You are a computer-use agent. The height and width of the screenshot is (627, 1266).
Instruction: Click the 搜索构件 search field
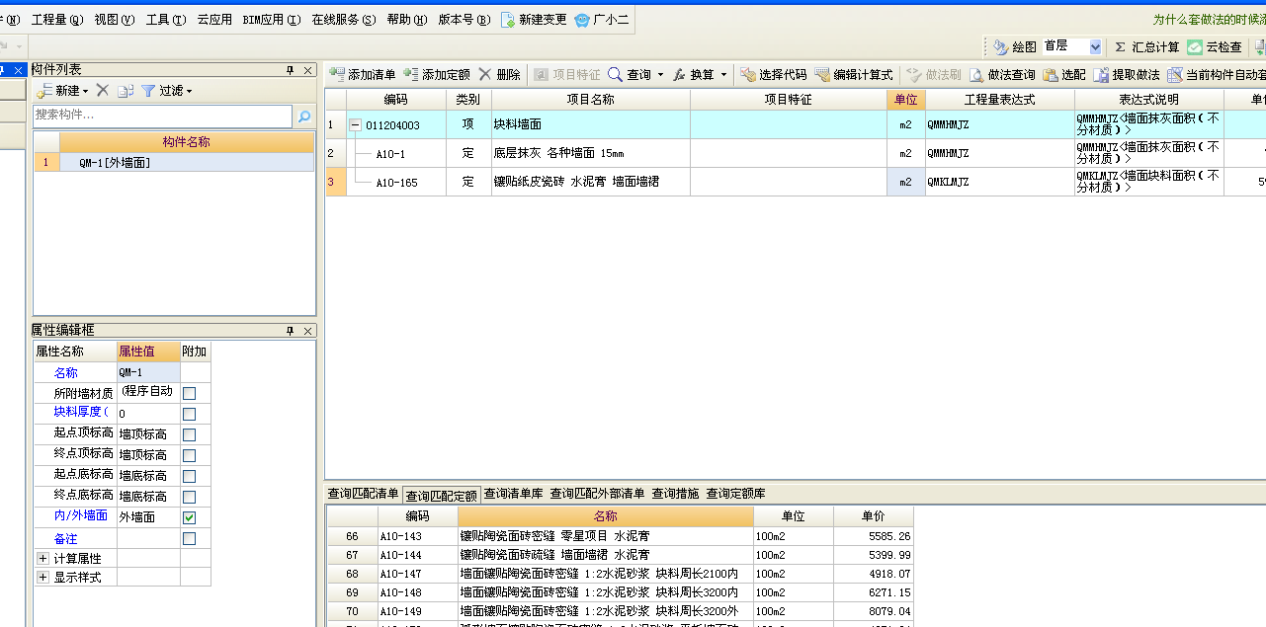(163, 116)
